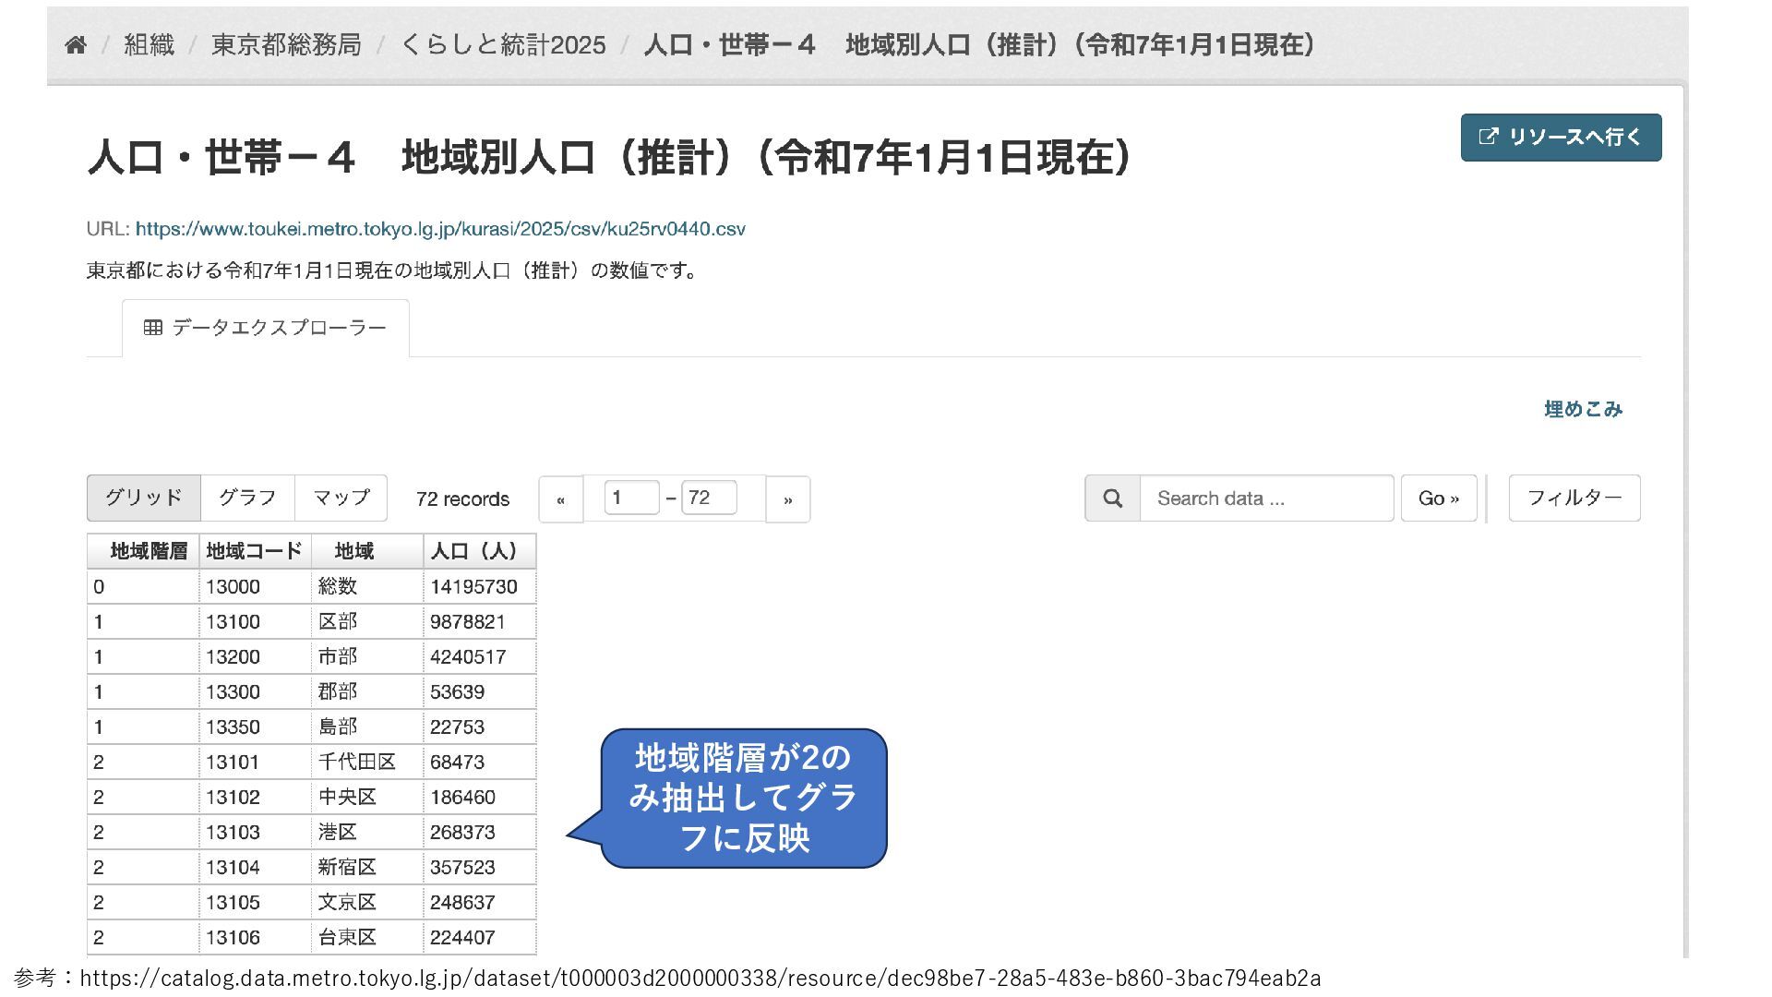The height and width of the screenshot is (997, 1772).
Task: Click the starting record number field
Action: pyautogui.click(x=631, y=498)
